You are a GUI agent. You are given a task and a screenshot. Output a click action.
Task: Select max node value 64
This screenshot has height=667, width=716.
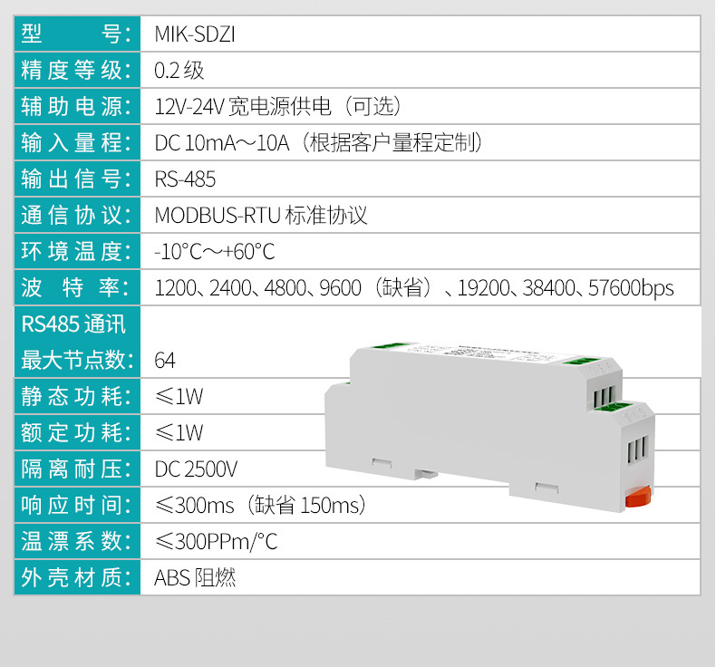pyautogui.click(x=165, y=361)
